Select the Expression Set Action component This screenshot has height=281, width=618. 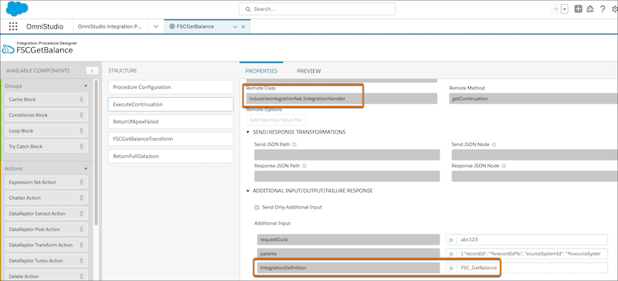(x=46, y=182)
